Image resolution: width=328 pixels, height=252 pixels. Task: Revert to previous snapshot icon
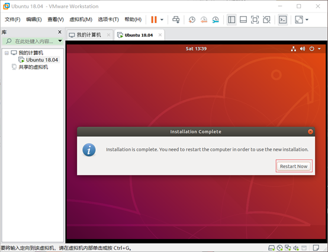204,20
